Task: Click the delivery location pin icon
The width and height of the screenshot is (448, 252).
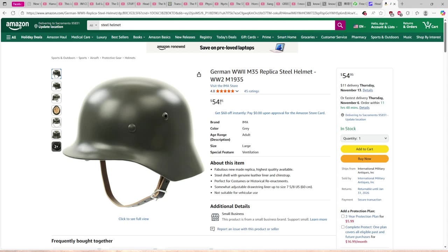Action: pyautogui.click(x=36, y=26)
